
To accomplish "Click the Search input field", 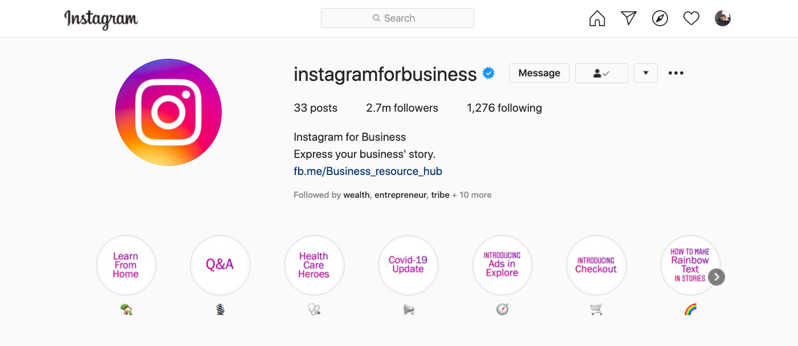I will tap(397, 18).
